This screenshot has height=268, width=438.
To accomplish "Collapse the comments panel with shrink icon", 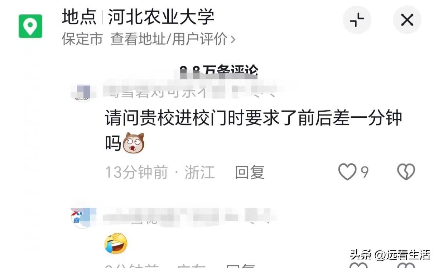I will 357,20.
